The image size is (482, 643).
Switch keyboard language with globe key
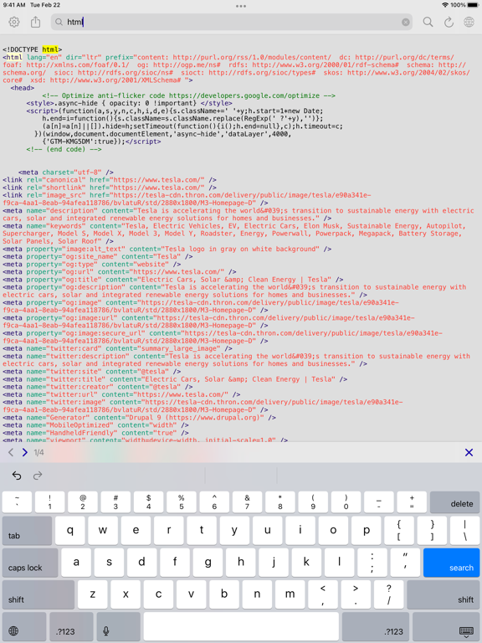point(24,626)
